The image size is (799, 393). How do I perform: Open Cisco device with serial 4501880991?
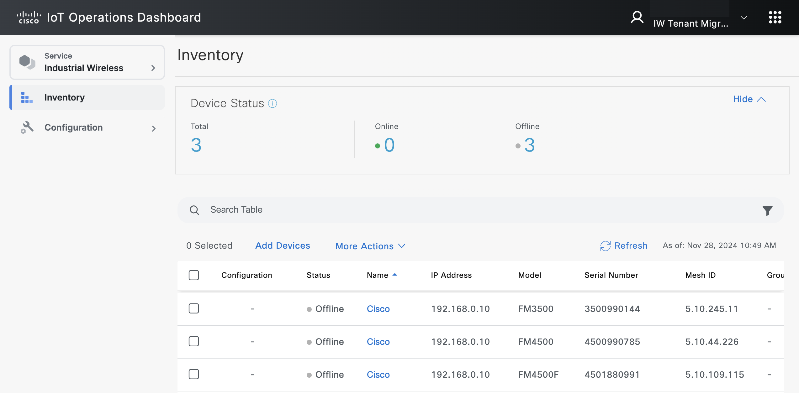378,375
